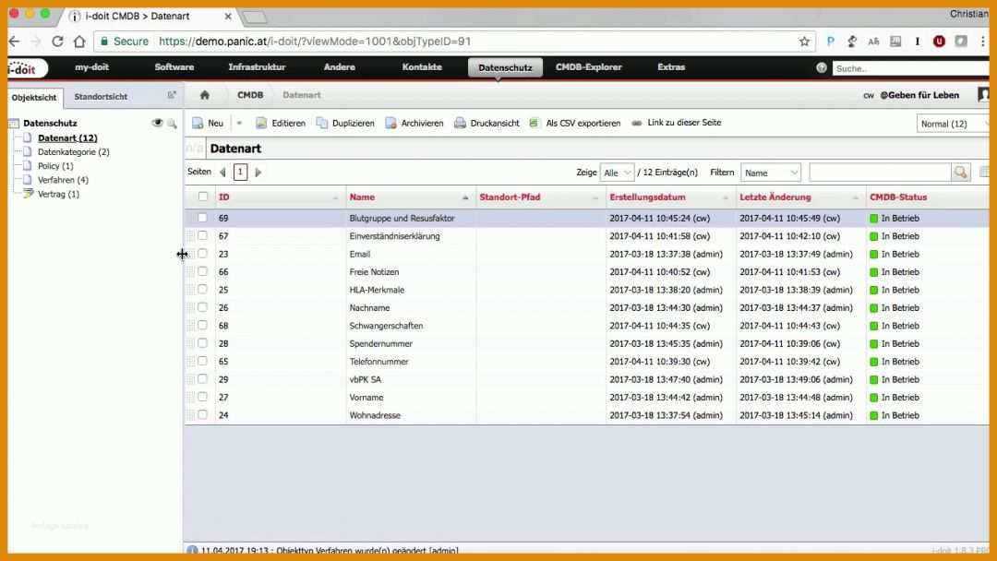Reload the page in browser
The image size is (997, 561).
pos(57,42)
